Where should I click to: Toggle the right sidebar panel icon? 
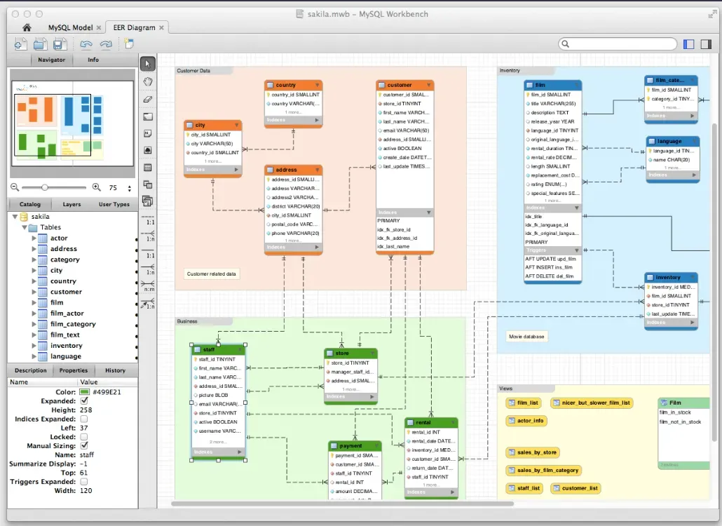706,44
